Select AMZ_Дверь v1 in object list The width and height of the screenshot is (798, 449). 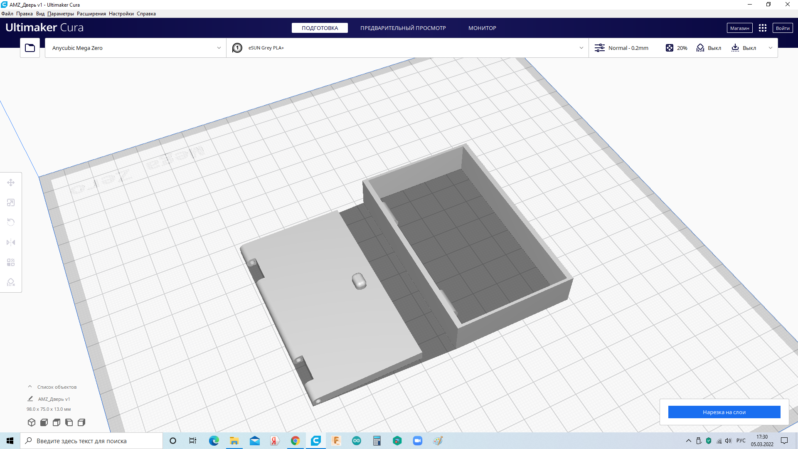[x=54, y=399]
